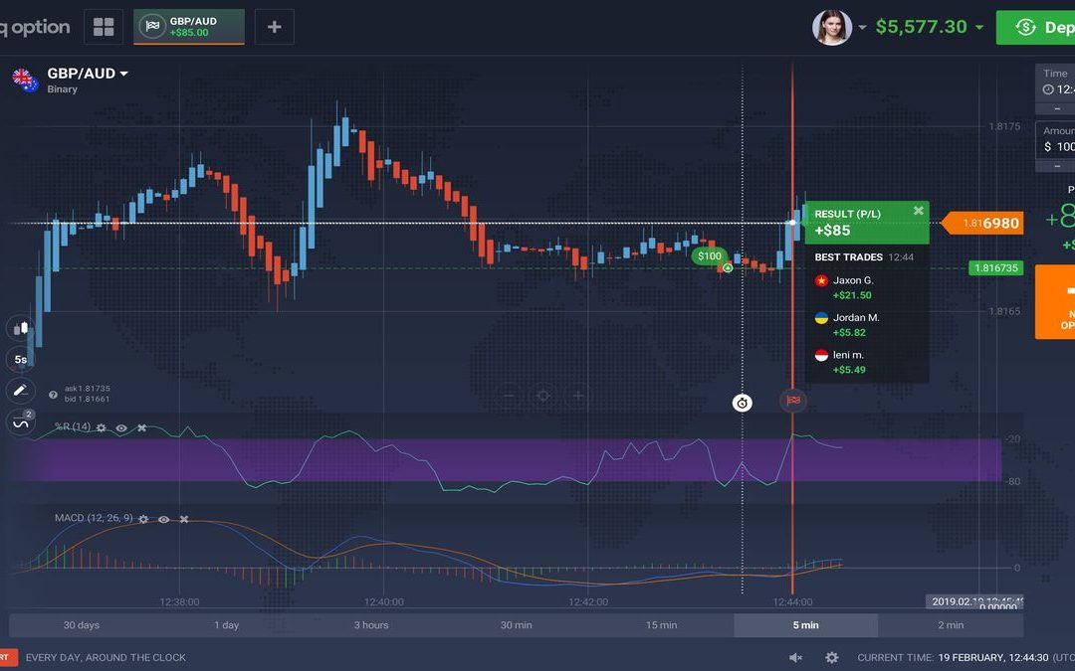The width and height of the screenshot is (1075, 671).
Task: Switch to the 15 min timeframe tab
Action: tap(660, 624)
